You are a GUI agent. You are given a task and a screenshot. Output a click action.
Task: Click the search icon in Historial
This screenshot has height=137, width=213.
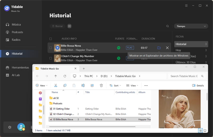tap(167, 26)
